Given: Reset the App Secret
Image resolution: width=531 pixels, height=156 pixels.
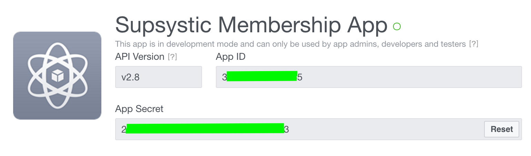Looking at the screenshot, I should (x=502, y=129).
